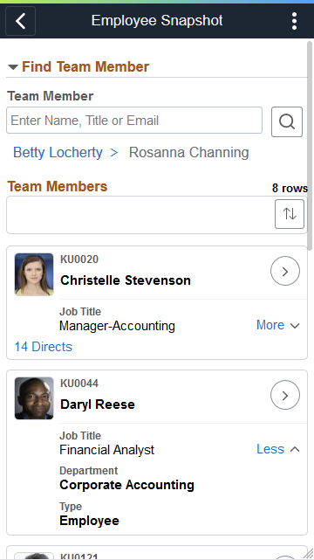Click the search magnifier button
Screen dimensions: 314x560
pos(287,121)
